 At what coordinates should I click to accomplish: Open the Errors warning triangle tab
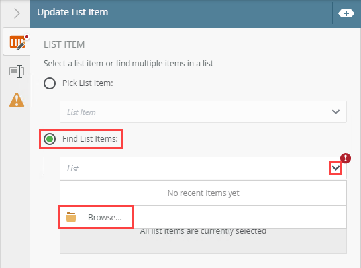(17, 100)
